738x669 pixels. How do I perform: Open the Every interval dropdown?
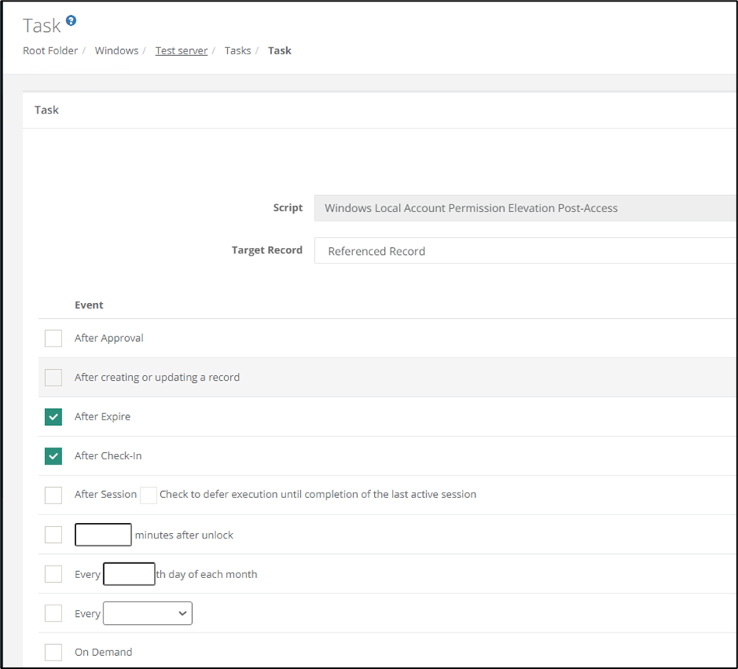point(148,613)
